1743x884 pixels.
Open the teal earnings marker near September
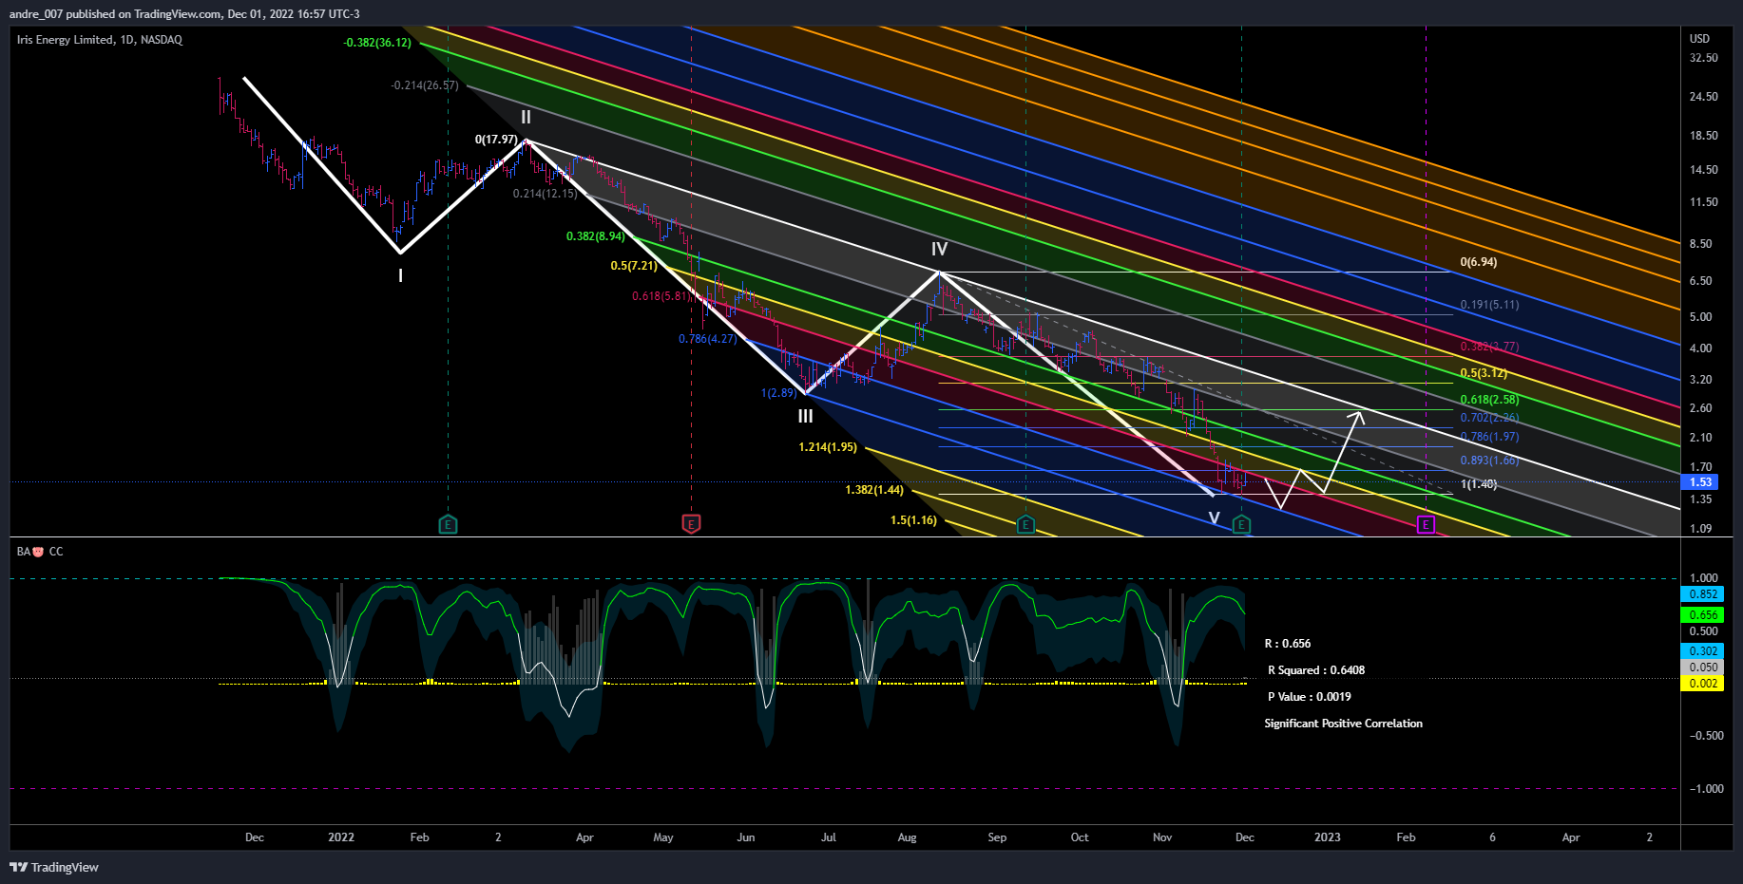1025,524
